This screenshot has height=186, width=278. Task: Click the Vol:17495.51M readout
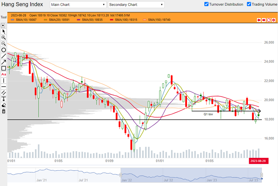point(120,15)
